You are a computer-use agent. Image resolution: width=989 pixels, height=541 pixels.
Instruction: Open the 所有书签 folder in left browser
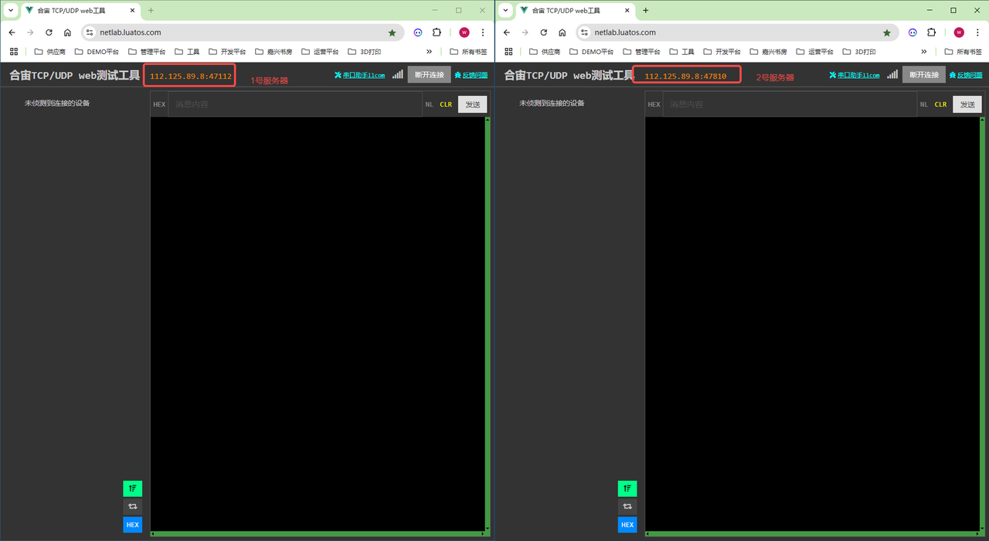coord(468,52)
